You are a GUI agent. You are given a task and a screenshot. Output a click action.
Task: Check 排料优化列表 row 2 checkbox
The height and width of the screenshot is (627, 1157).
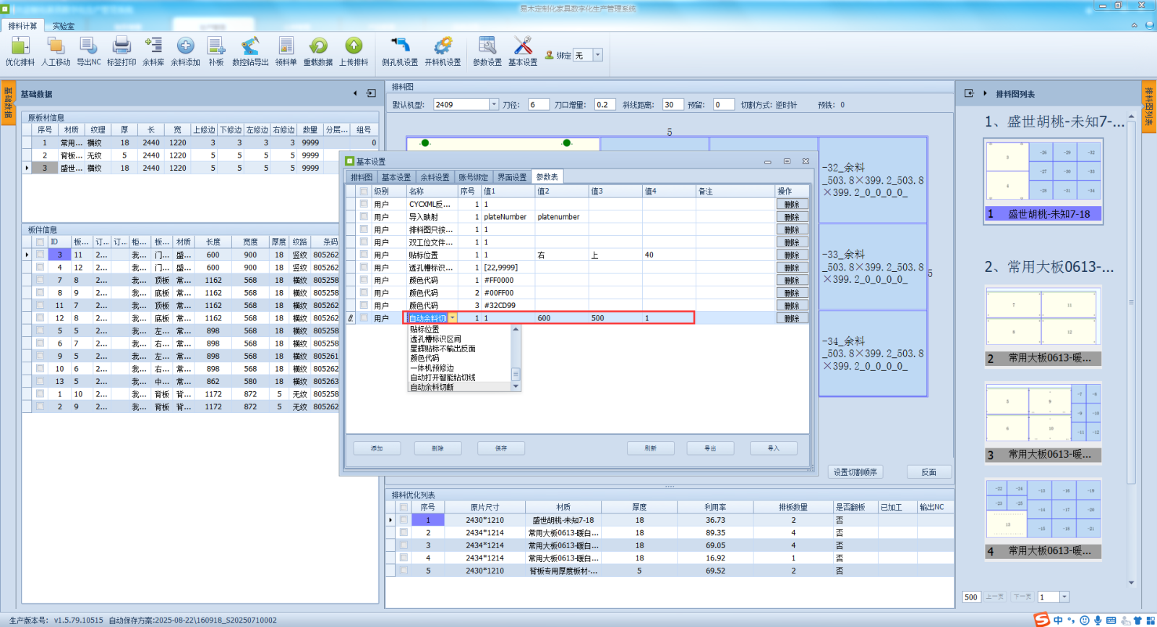[x=404, y=532]
